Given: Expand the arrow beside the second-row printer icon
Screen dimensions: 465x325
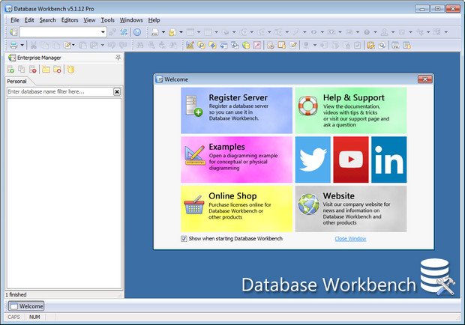Looking at the screenshot, I should (22, 45).
